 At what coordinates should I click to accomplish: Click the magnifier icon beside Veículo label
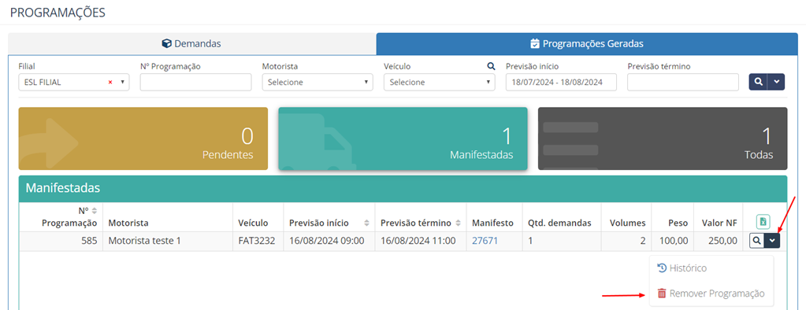pyautogui.click(x=491, y=66)
